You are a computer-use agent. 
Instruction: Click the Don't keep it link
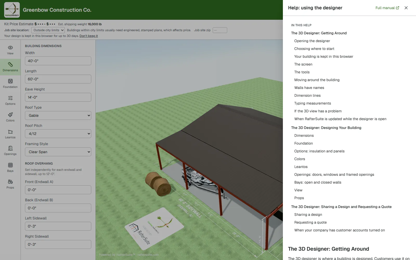click(x=89, y=36)
